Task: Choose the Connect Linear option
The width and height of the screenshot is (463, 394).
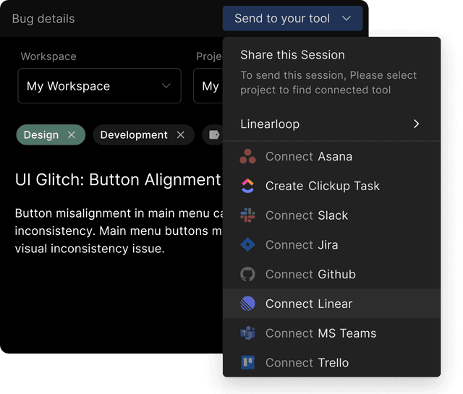Action: click(331, 304)
